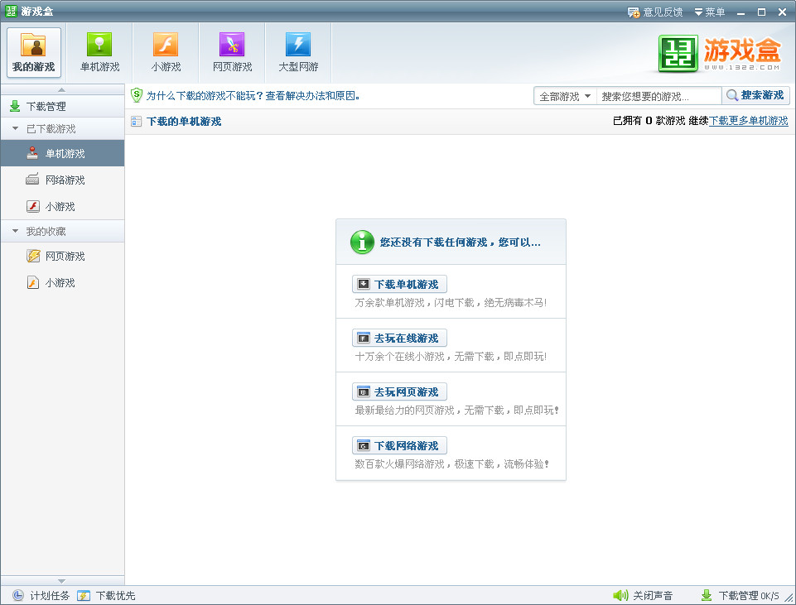
Task: Click 意见反馈 feedback button
Action: pyautogui.click(x=655, y=12)
